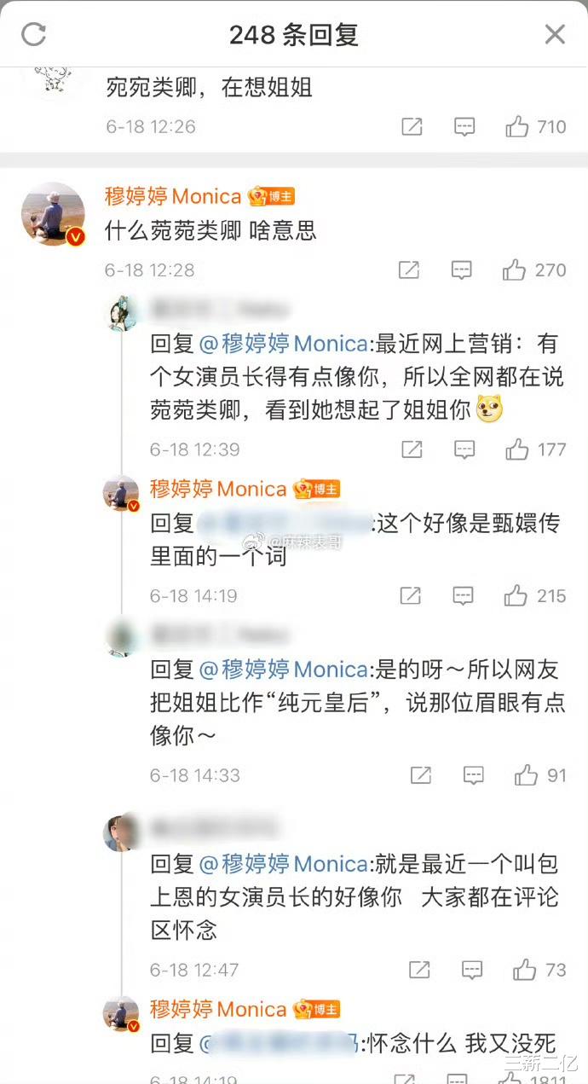
Task: Share the 6-18 12:26 comment
Action: (412, 127)
